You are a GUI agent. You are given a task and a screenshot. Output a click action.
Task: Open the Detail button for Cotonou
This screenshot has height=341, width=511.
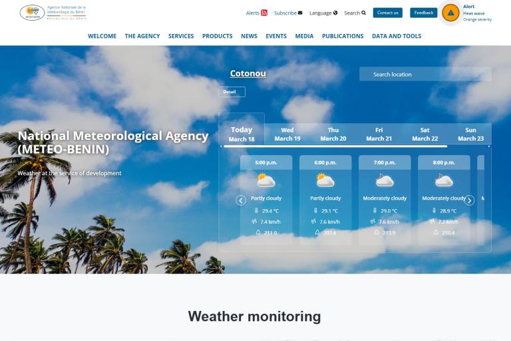point(232,92)
